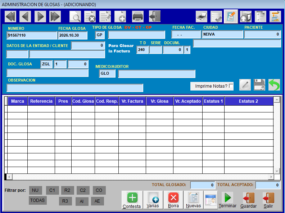
Task: Click the Terminar button
Action: pos(227,200)
